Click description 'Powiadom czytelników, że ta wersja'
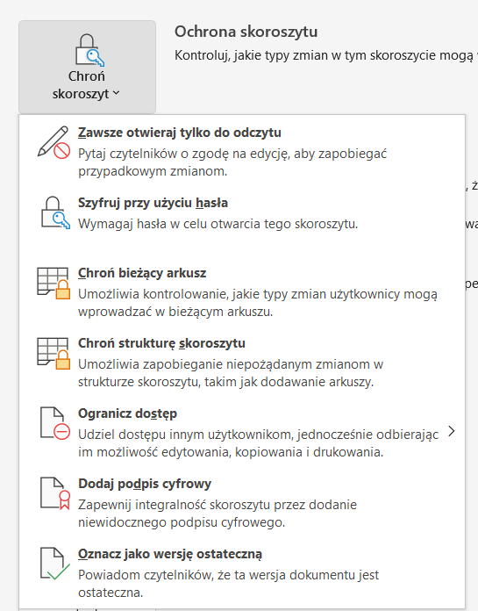Viewport: 478px width, 611px height. pos(182,575)
